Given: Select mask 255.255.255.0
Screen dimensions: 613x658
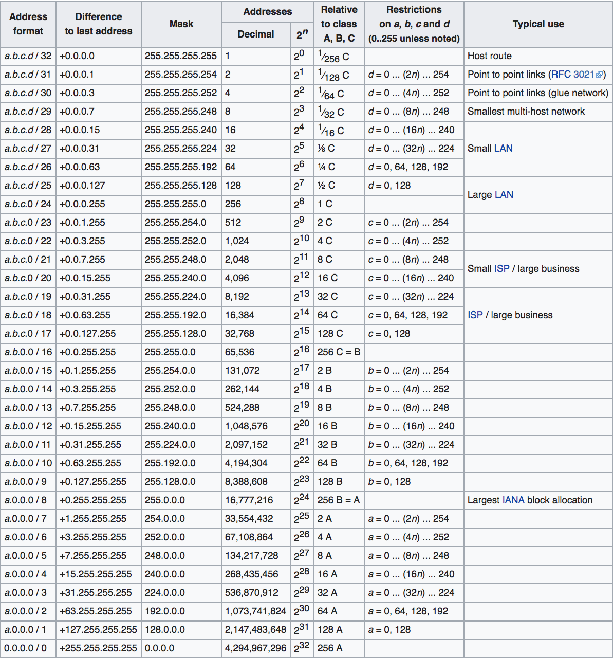Looking at the screenshot, I should coord(181,204).
